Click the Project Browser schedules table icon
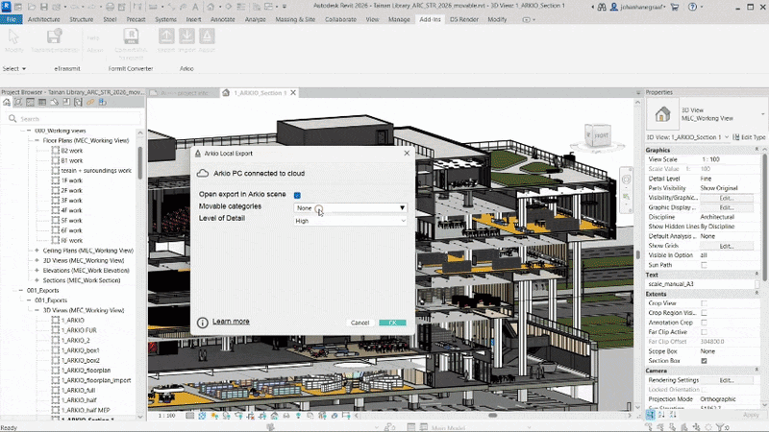This screenshot has height=432, width=769. 42,103
